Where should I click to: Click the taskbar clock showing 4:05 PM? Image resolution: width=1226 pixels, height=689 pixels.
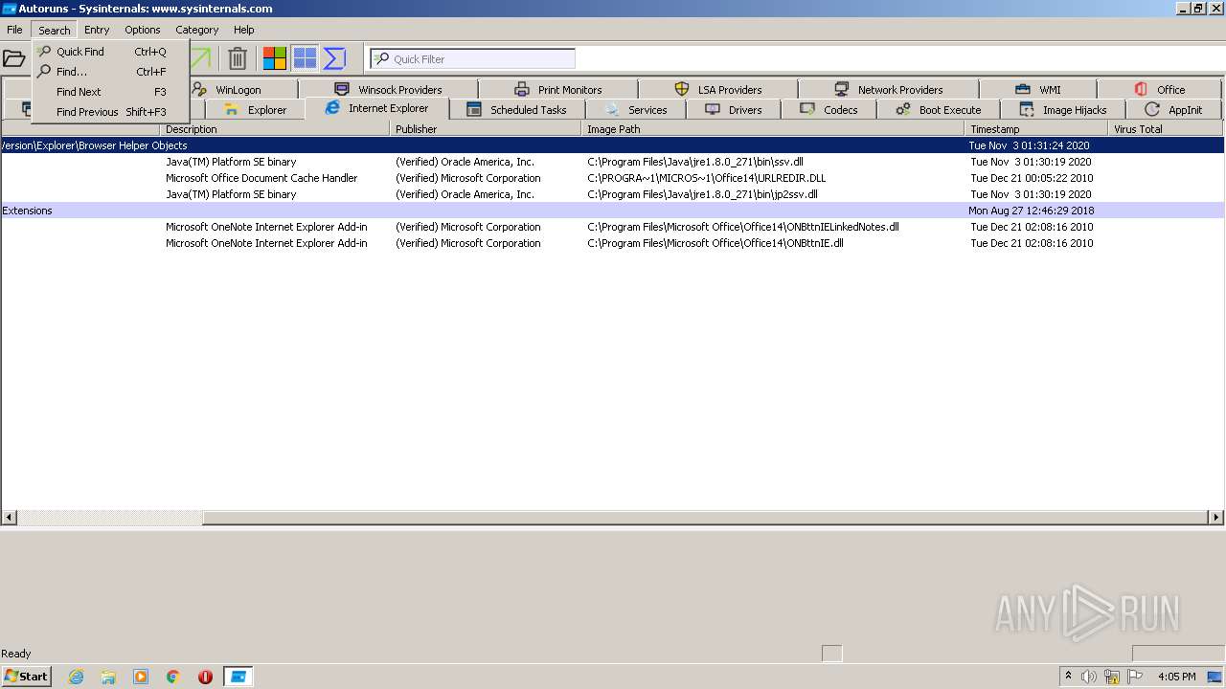[1176, 677]
